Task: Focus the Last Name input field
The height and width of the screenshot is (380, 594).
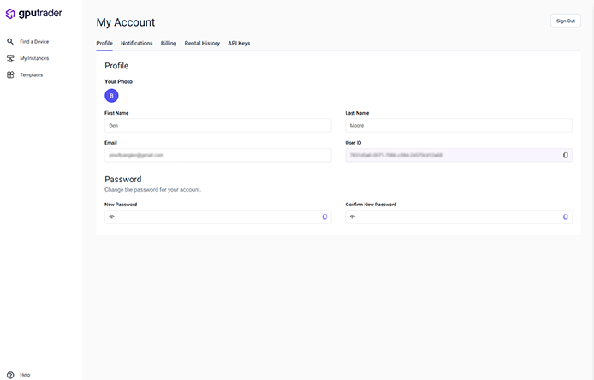Action: [x=459, y=126]
